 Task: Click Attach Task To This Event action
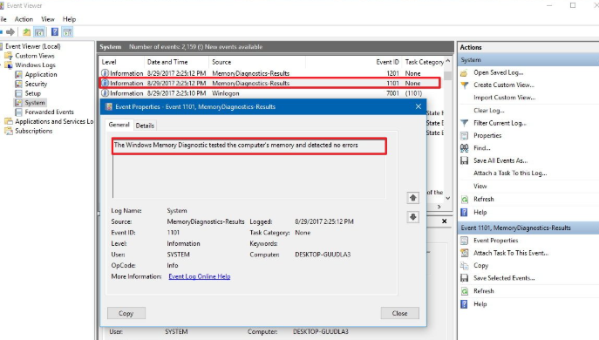[511, 253]
